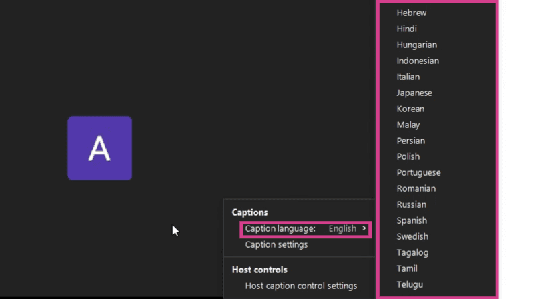
Task: Open Caption language English option
Action: pos(306,229)
